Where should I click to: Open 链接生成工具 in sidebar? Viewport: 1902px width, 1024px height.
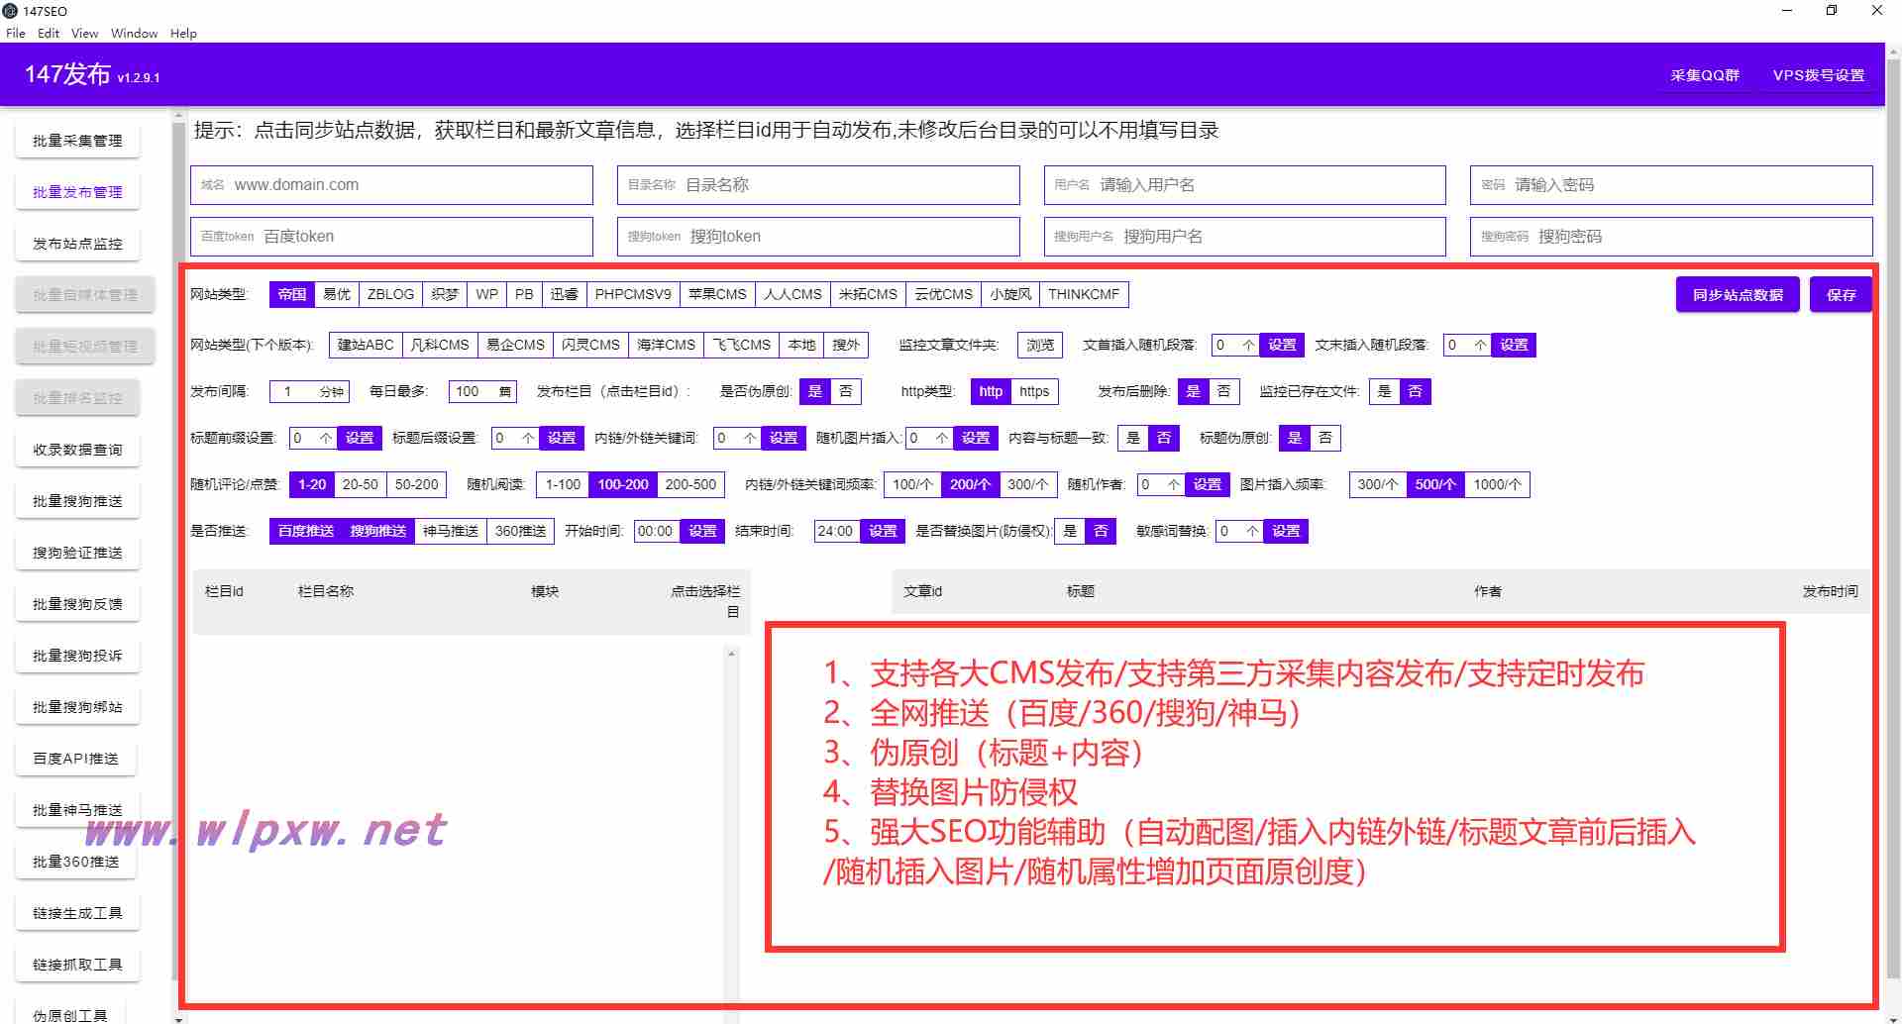[77, 913]
